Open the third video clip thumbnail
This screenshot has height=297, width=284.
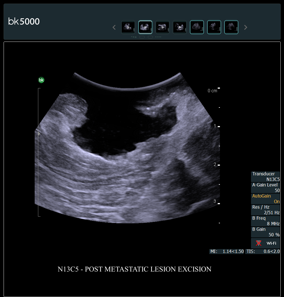(163, 27)
